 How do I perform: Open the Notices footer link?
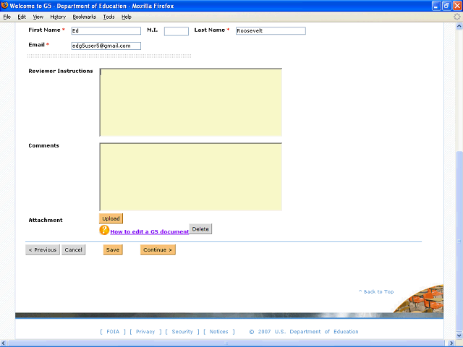tap(218, 332)
